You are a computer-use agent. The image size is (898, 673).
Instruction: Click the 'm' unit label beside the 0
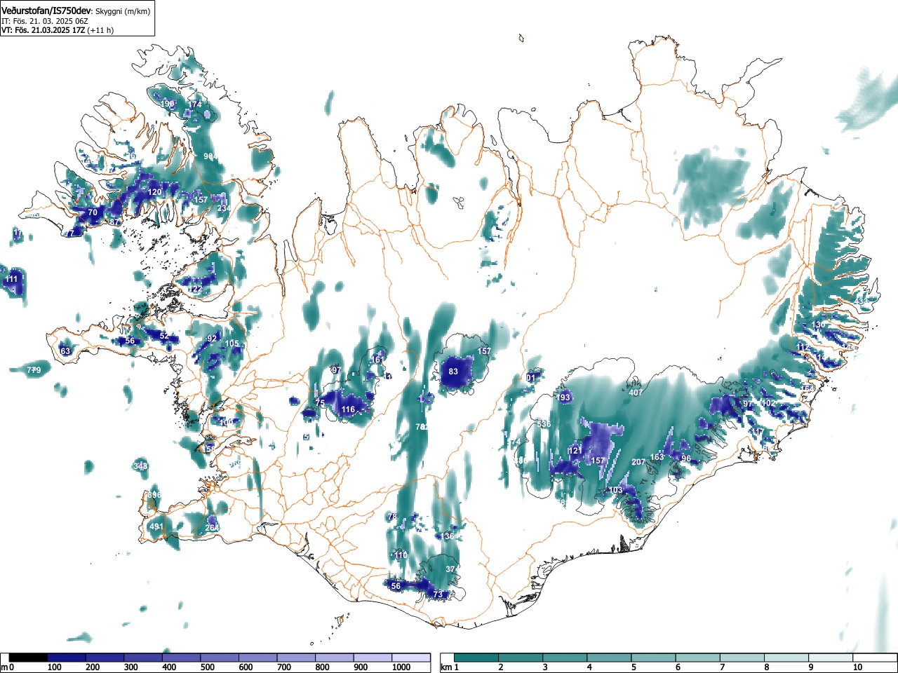pos(4,667)
